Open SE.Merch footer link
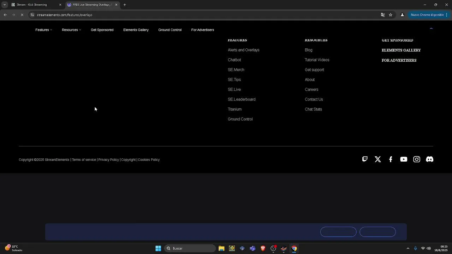Screen dimensions: 452x254 pos(236,70)
